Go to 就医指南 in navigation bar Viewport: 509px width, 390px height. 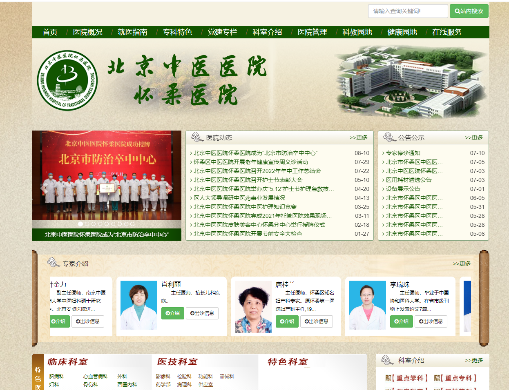click(132, 32)
